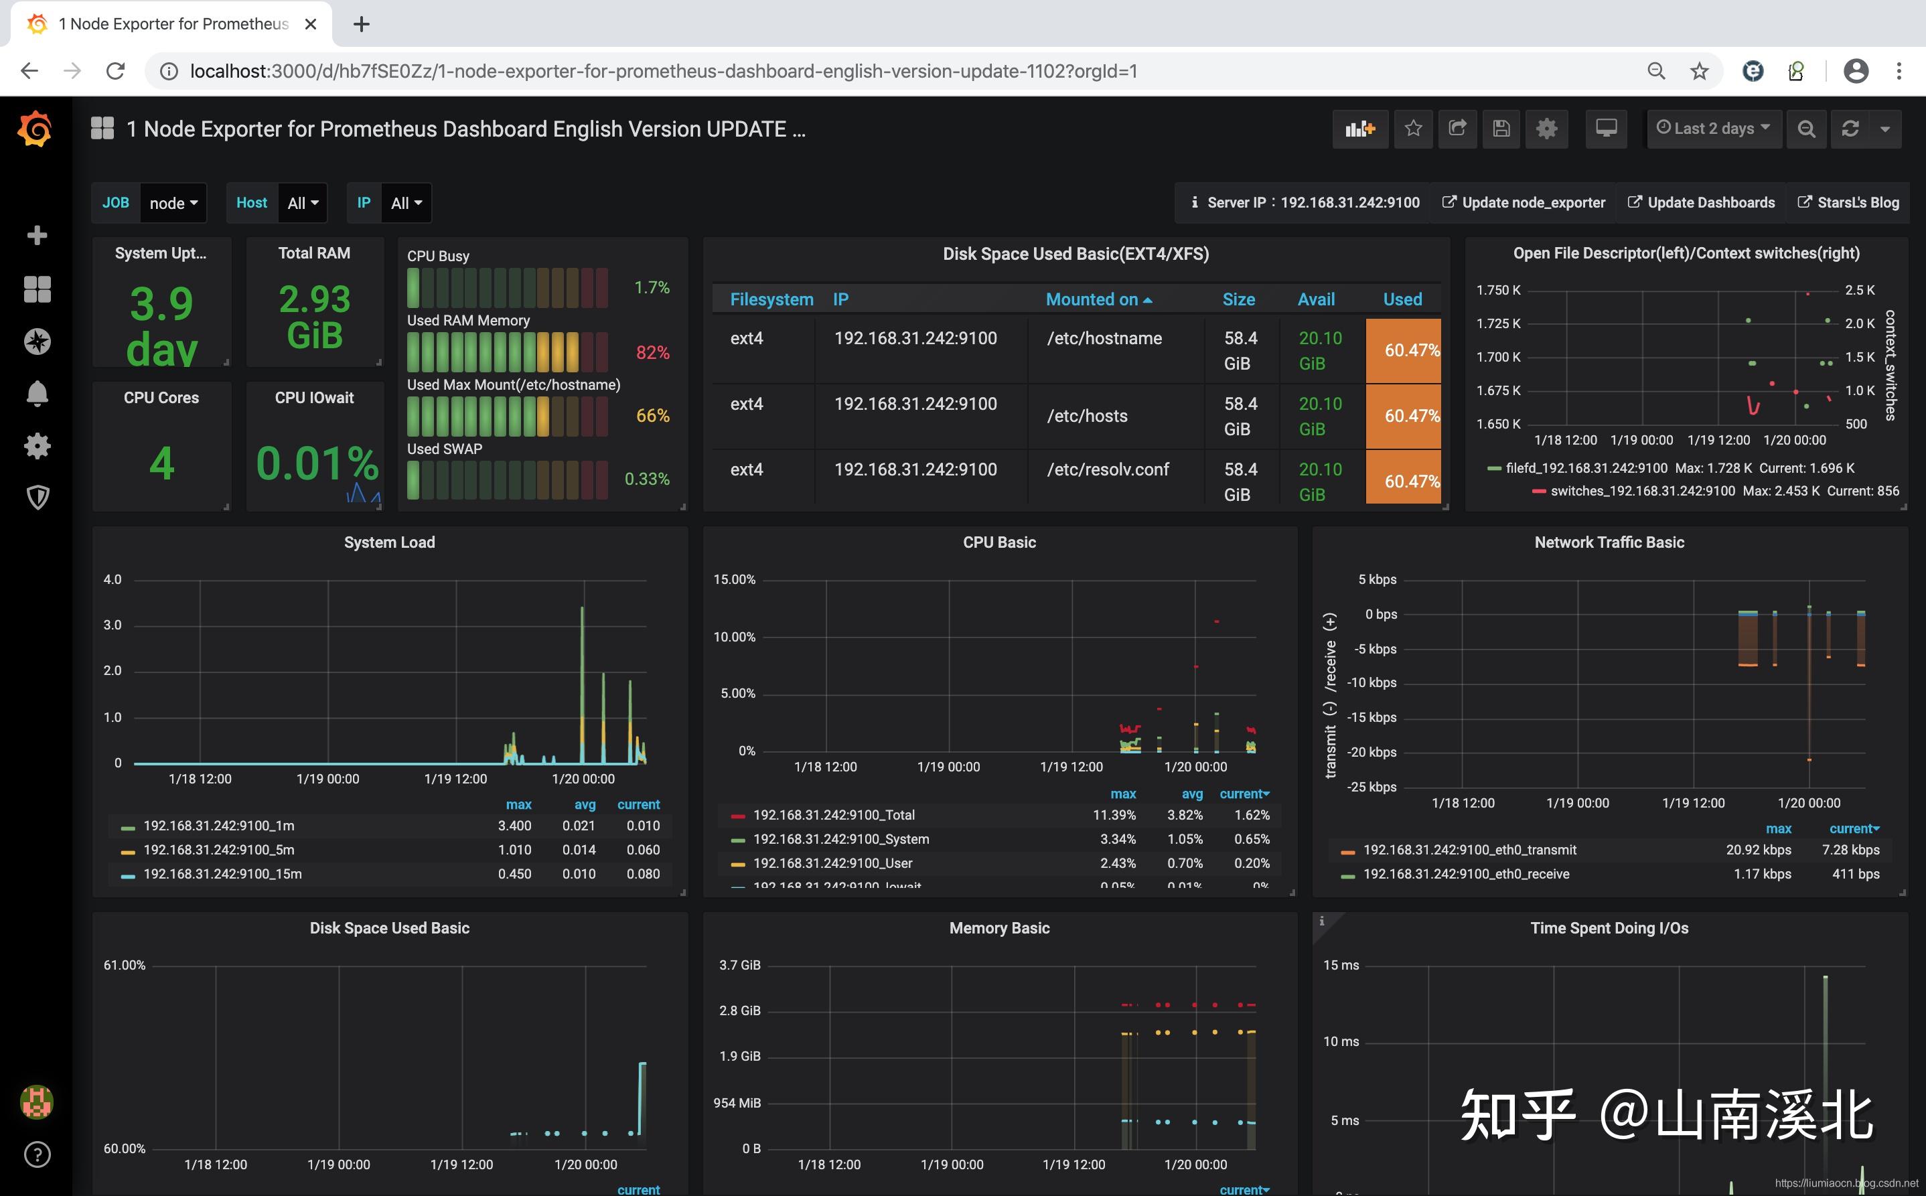Save dashboard with floppy disk icon
This screenshot has width=1926, height=1196.
(1501, 129)
